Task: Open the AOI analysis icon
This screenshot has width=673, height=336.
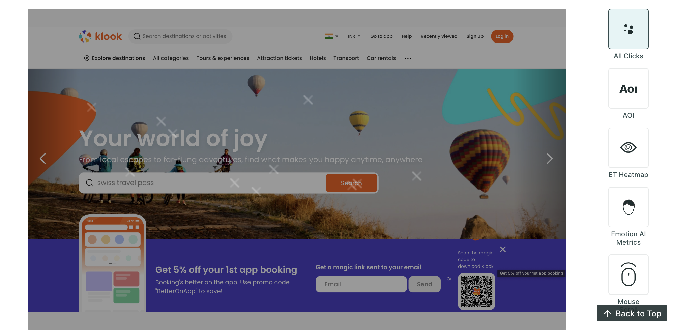Action: pos(628,88)
